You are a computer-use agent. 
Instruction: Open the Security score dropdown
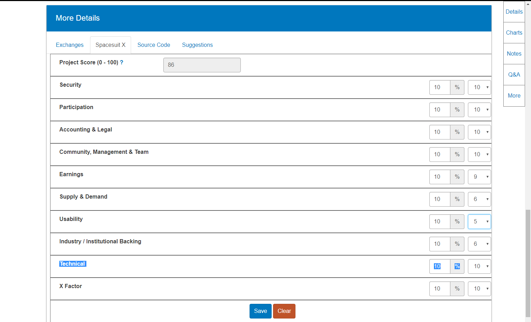click(479, 87)
